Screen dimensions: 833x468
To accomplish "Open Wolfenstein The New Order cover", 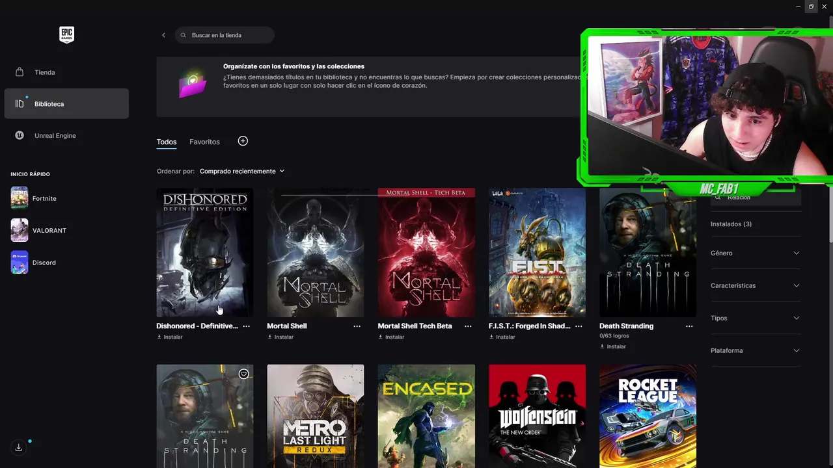I will pos(537,416).
